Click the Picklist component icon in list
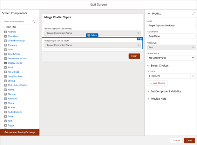This screenshot has height=145, width=197. click(x=5, y=107)
